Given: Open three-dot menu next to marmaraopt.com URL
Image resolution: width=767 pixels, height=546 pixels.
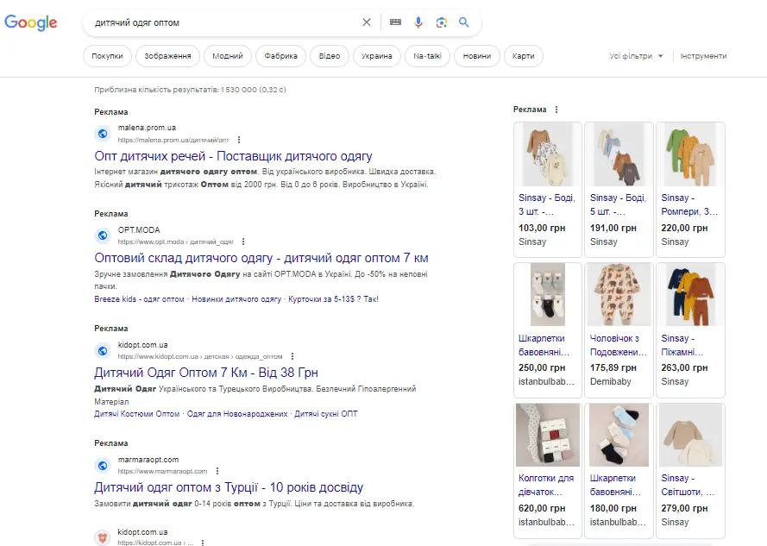Looking at the screenshot, I should (x=217, y=471).
